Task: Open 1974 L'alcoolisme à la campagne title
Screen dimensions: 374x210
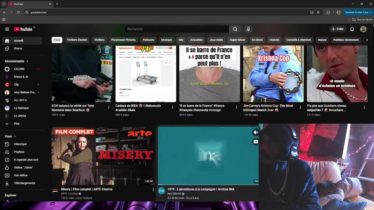Action: point(201,189)
